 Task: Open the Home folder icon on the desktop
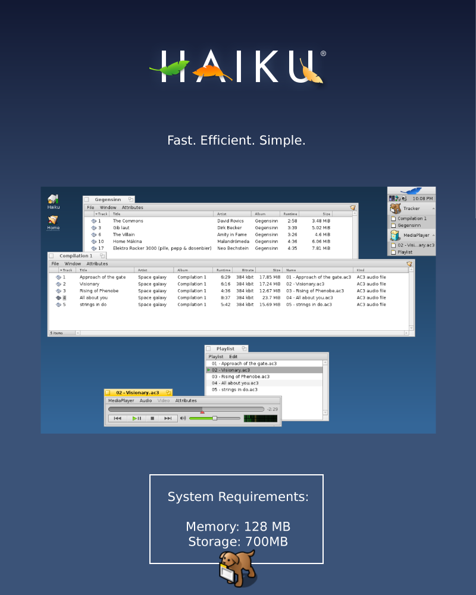click(x=53, y=220)
